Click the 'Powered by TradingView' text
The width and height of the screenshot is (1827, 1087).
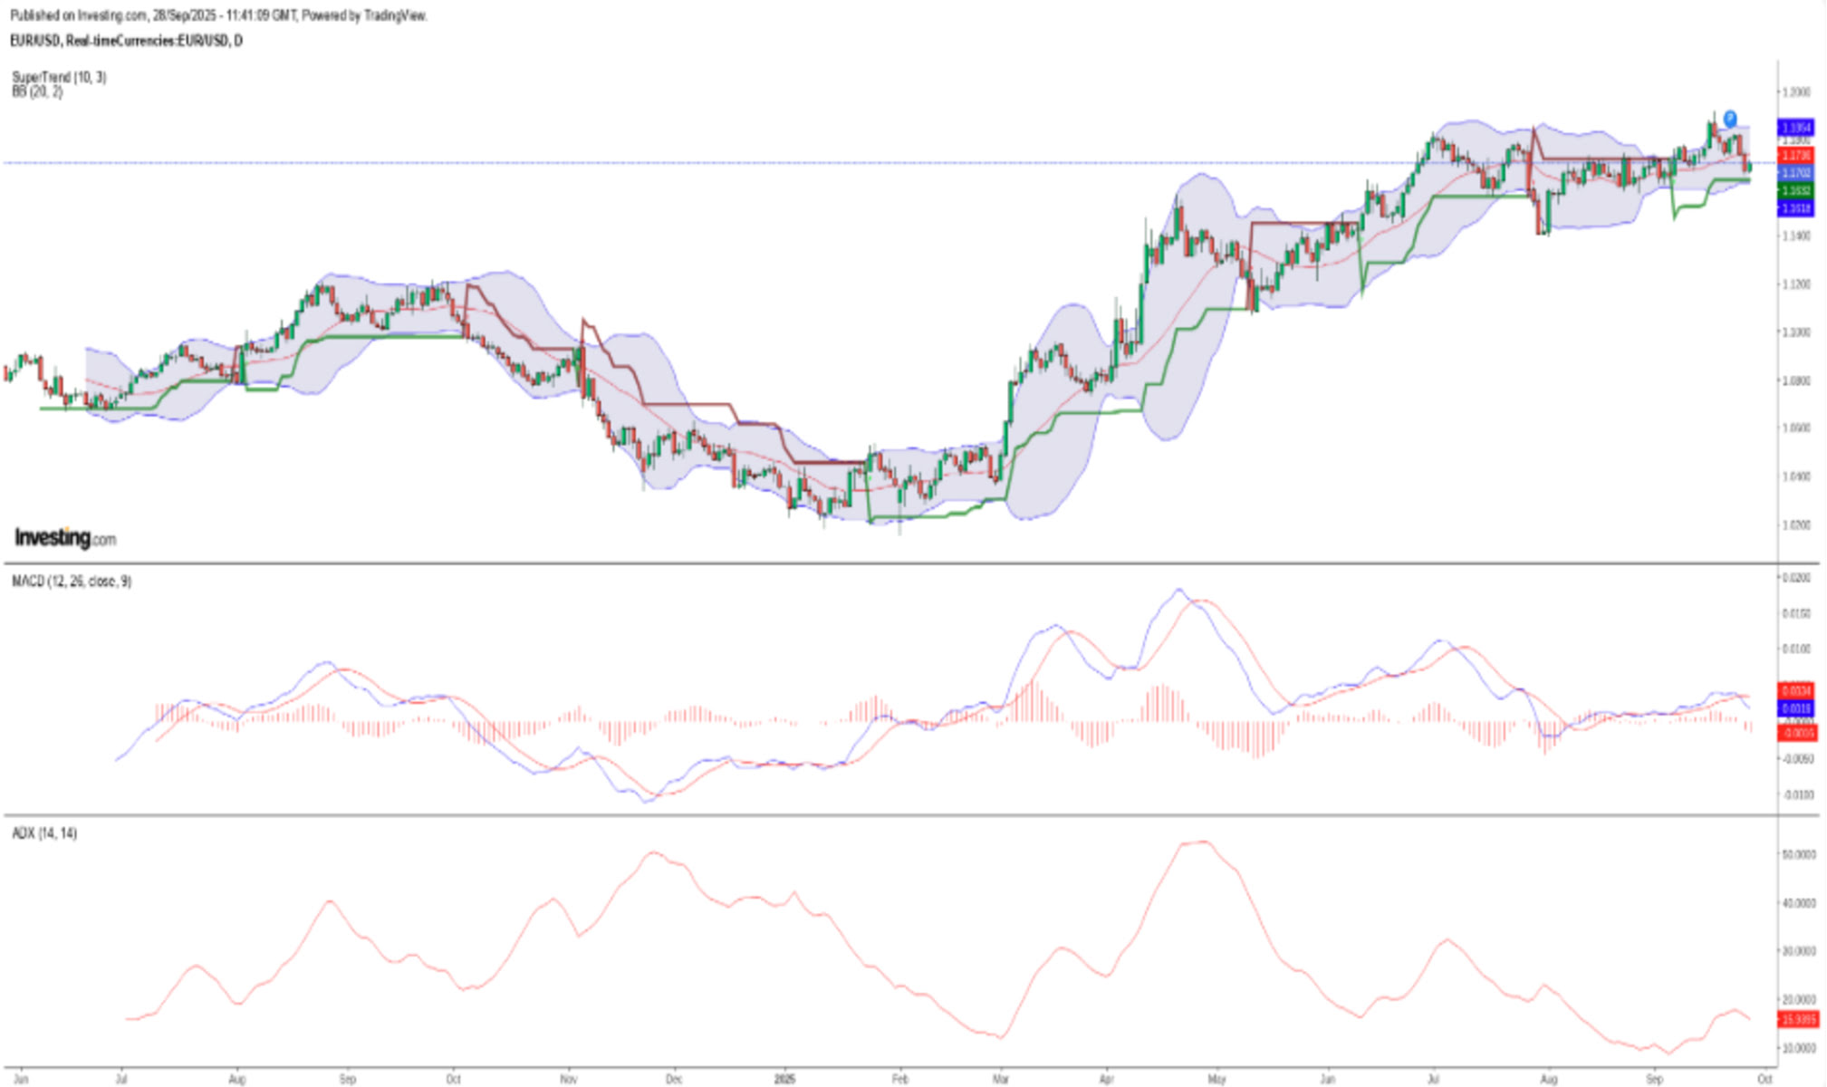[363, 15]
